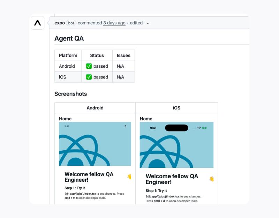Open the edited history dropdown
The height and width of the screenshot is (218, 279).
point(148,23)
